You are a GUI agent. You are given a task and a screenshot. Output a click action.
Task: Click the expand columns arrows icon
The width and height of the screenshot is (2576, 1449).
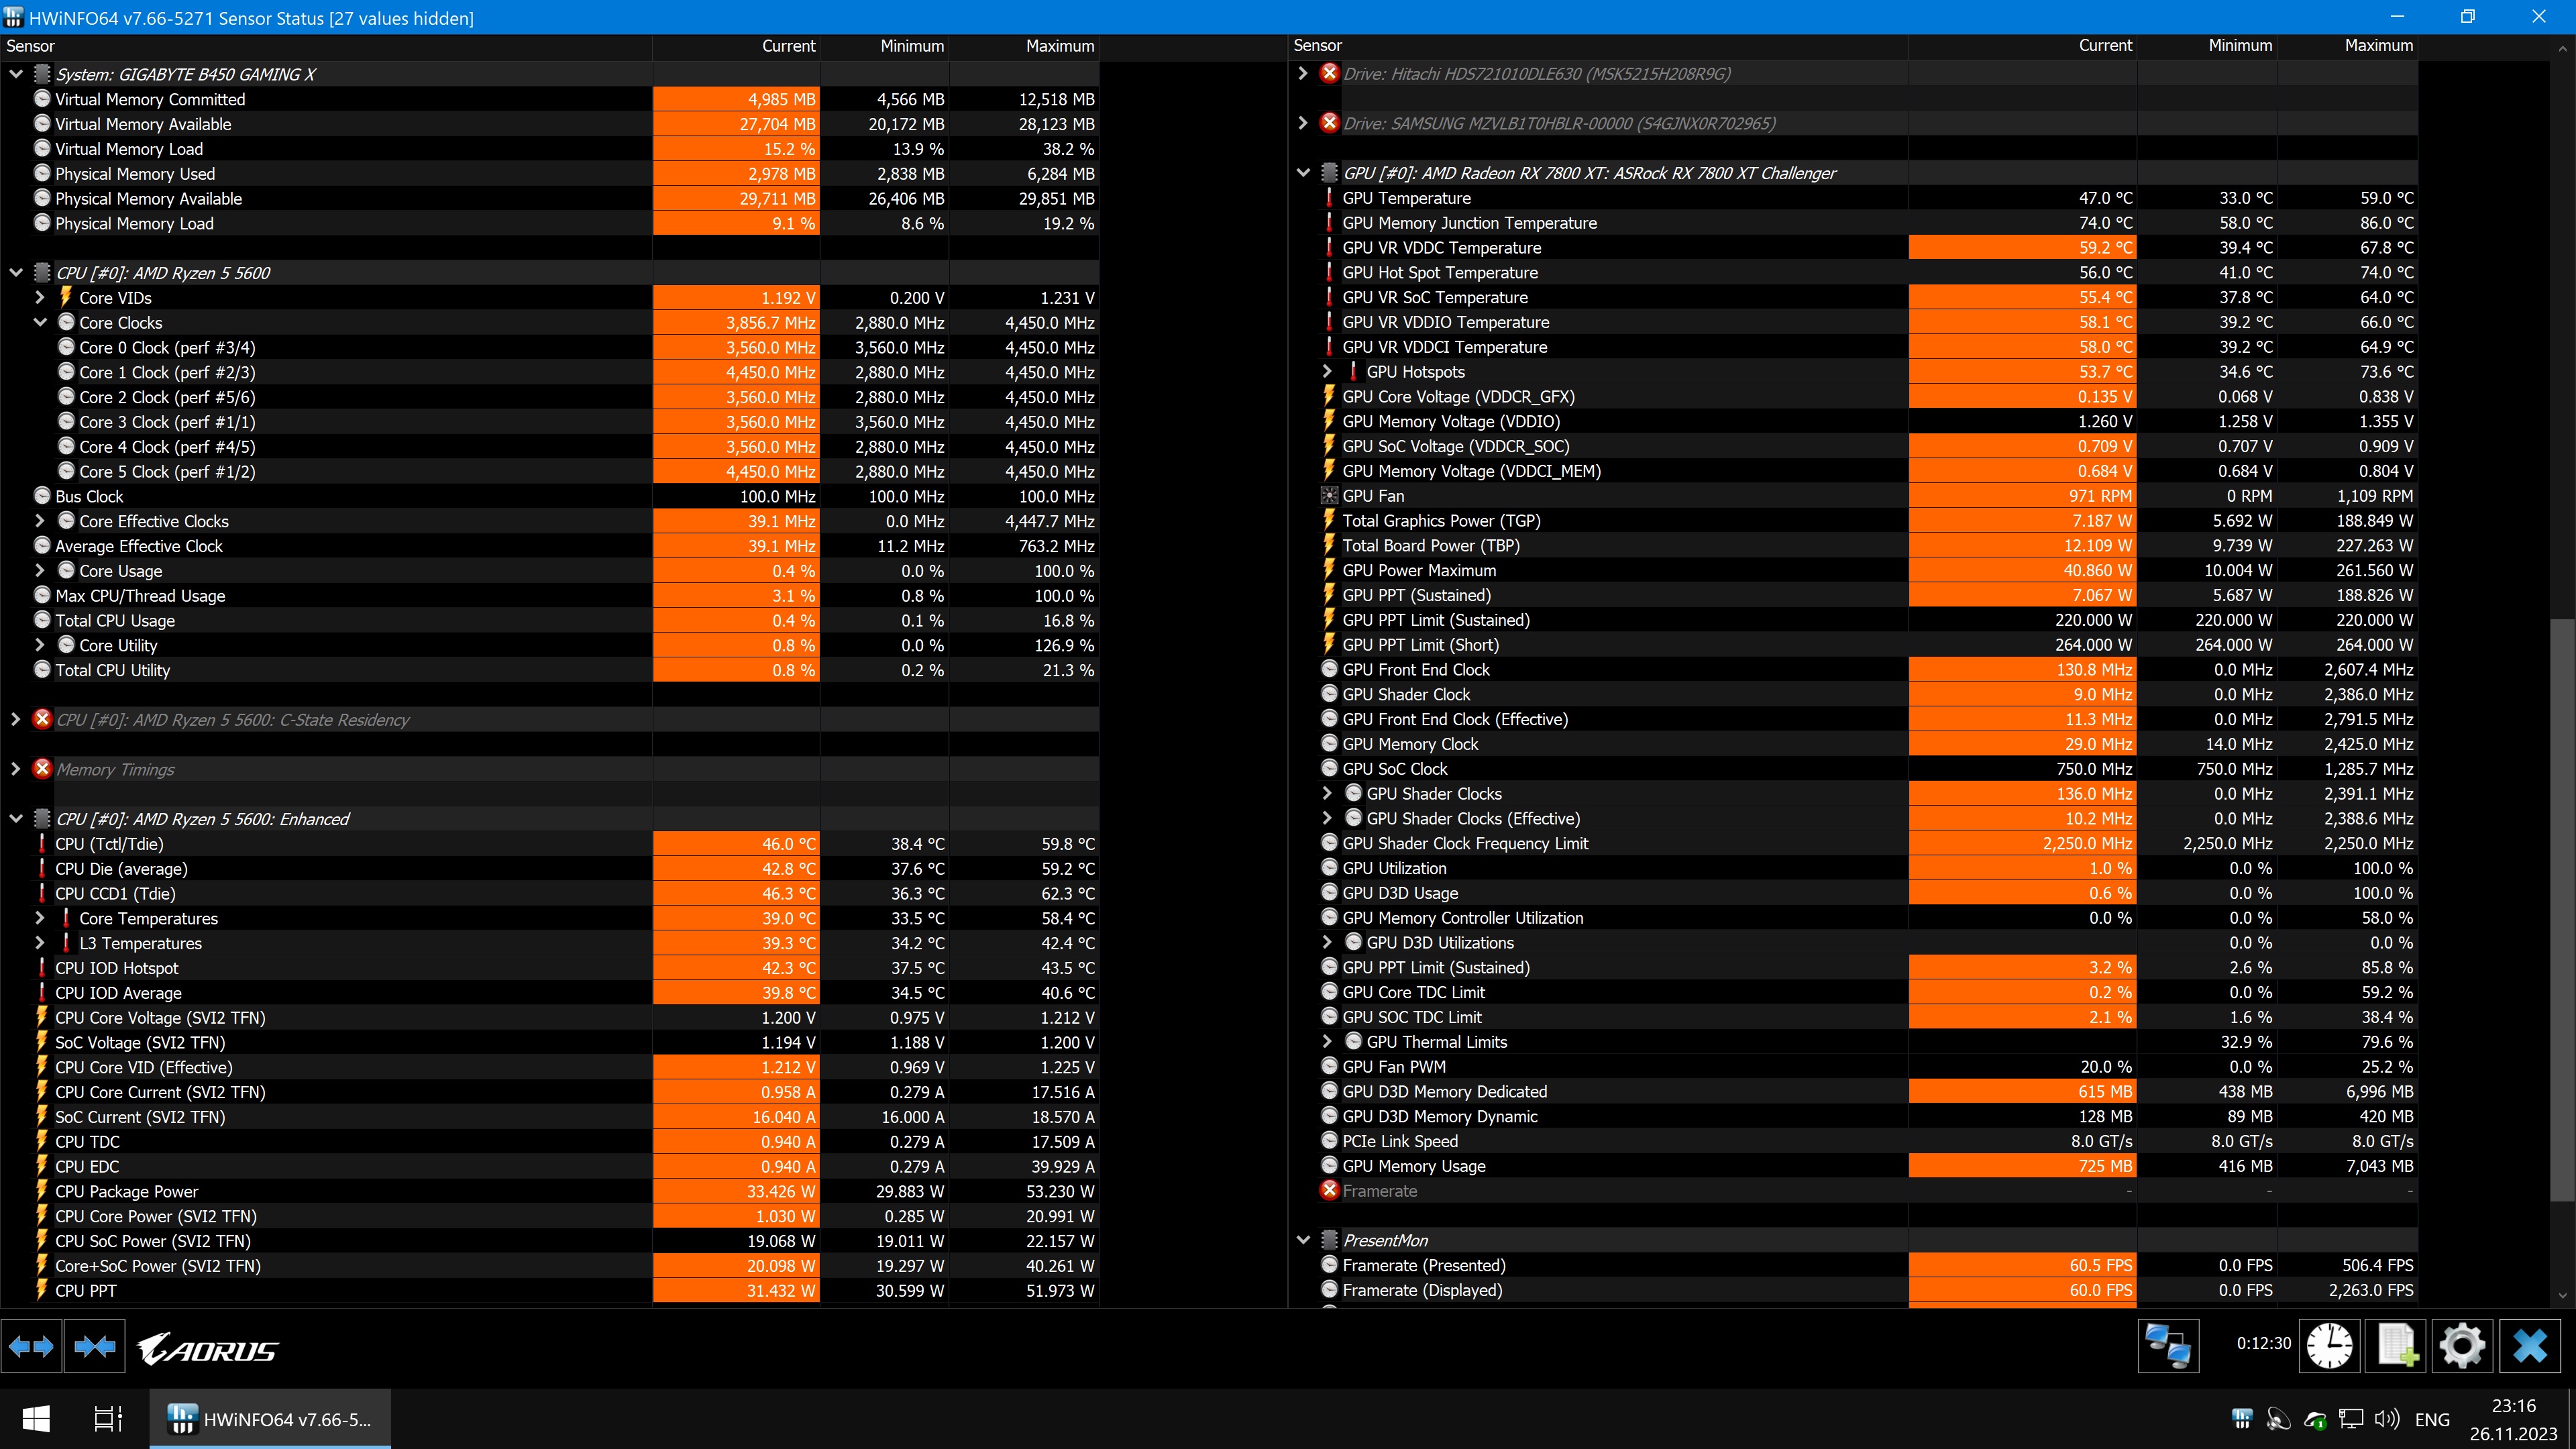31,1347
